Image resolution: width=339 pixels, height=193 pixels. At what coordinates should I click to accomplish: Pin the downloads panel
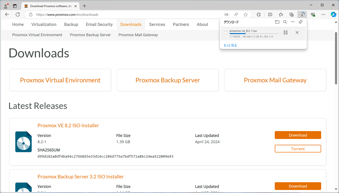tap(301, 22)
